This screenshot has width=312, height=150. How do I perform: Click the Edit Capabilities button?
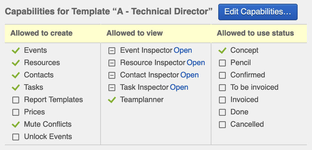click(x=258, y=12)
